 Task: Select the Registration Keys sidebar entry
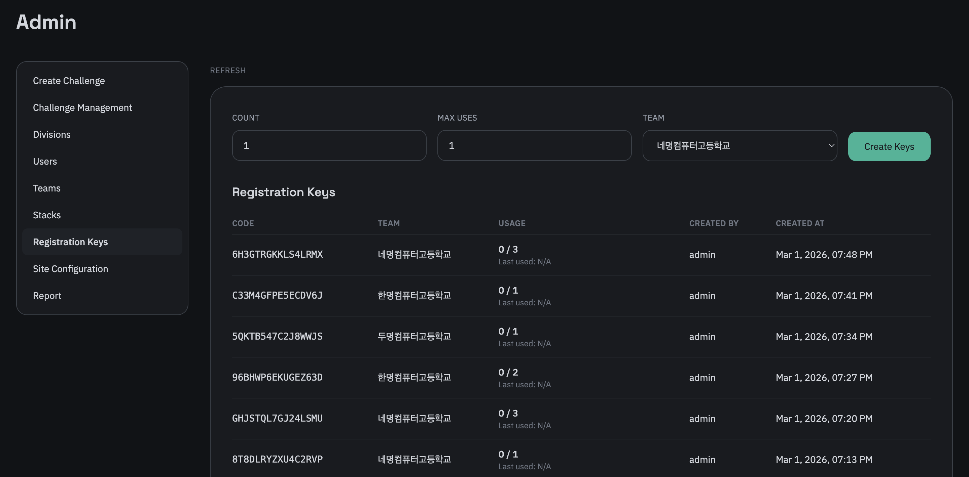pos(70,242)
